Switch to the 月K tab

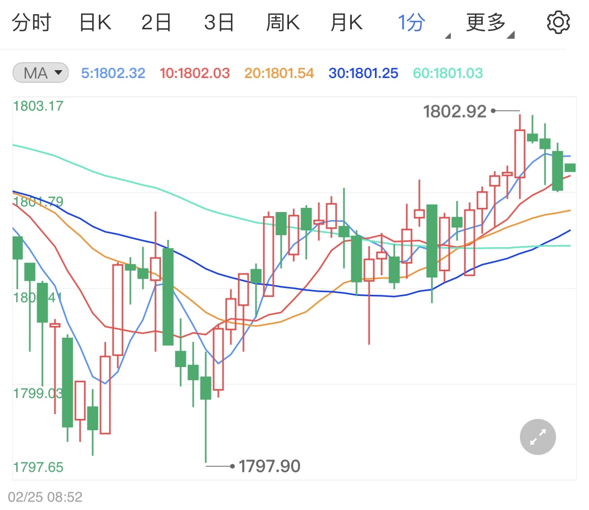click(x=346, y=23)
